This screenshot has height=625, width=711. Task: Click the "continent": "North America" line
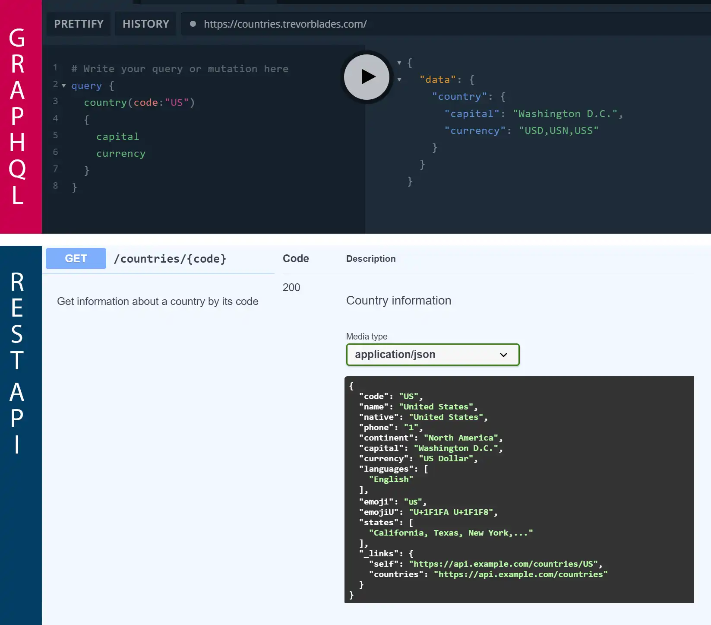click(x=431, y=438)
